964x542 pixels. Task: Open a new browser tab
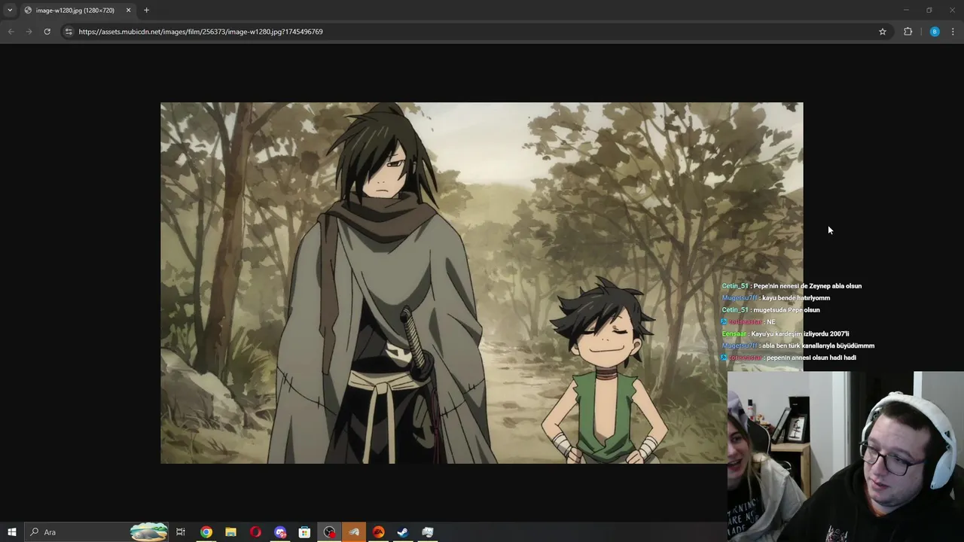coord(146,11)
